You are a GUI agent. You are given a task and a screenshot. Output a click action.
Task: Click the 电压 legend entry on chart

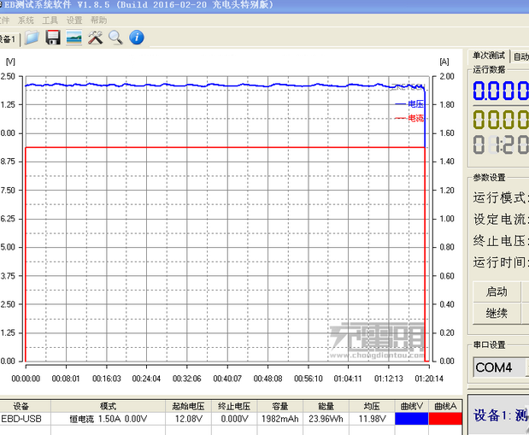(x=409, y=103)
